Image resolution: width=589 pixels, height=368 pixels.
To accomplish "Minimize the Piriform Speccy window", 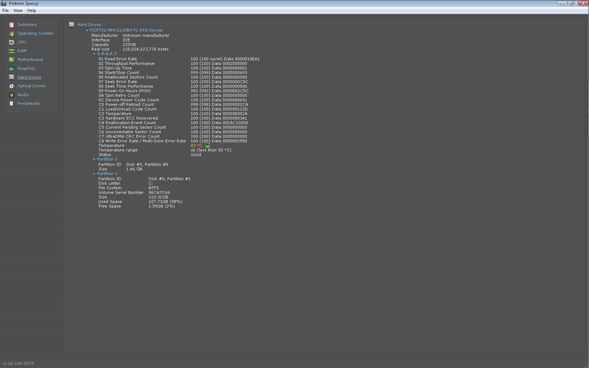I will click(562, 4).
